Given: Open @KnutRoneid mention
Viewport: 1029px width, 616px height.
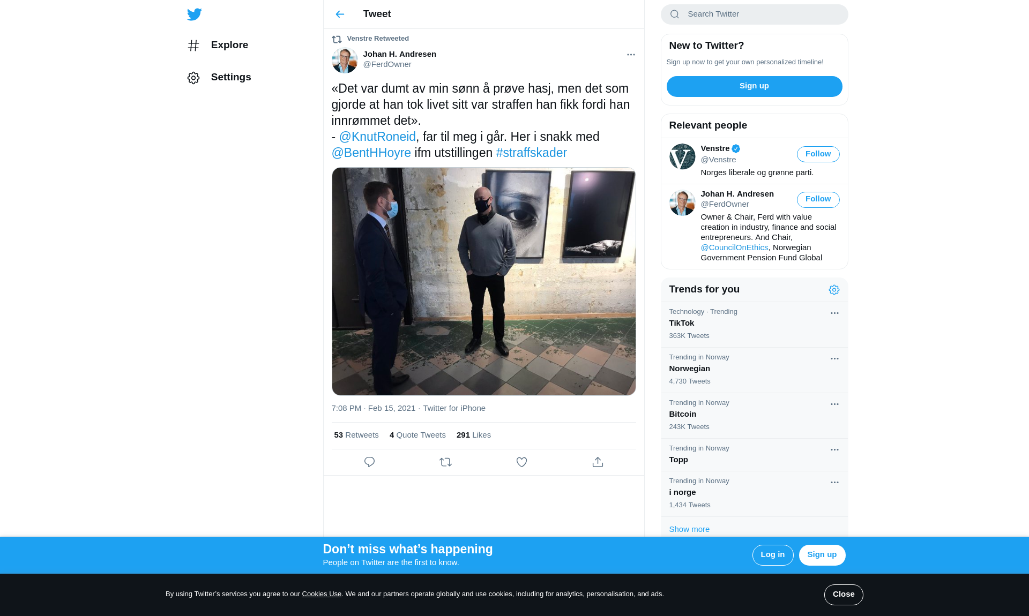Looking at the screenshot, I should 377,137.
